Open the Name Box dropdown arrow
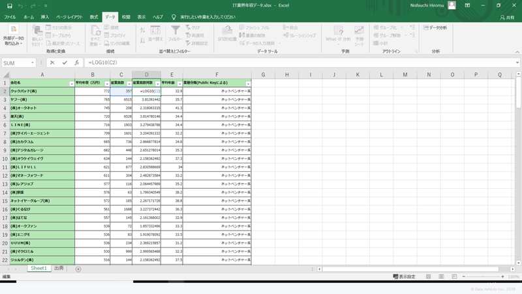 pos(32,63)
